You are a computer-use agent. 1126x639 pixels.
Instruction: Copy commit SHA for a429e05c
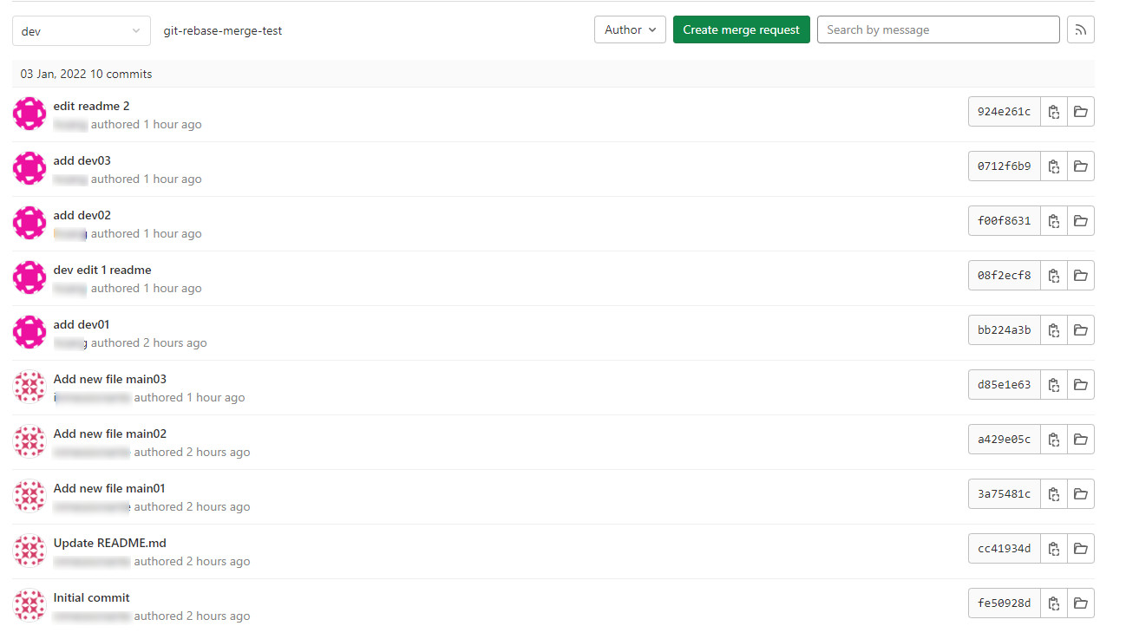tap(1054, 440)
